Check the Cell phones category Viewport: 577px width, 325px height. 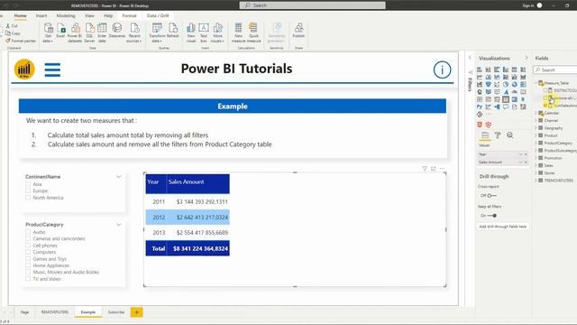(x=28, y=245)
